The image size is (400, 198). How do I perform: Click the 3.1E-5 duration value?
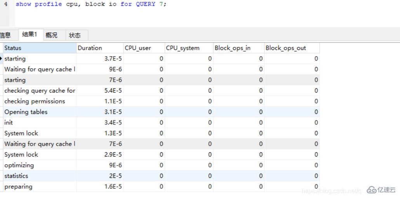(113, 112)
